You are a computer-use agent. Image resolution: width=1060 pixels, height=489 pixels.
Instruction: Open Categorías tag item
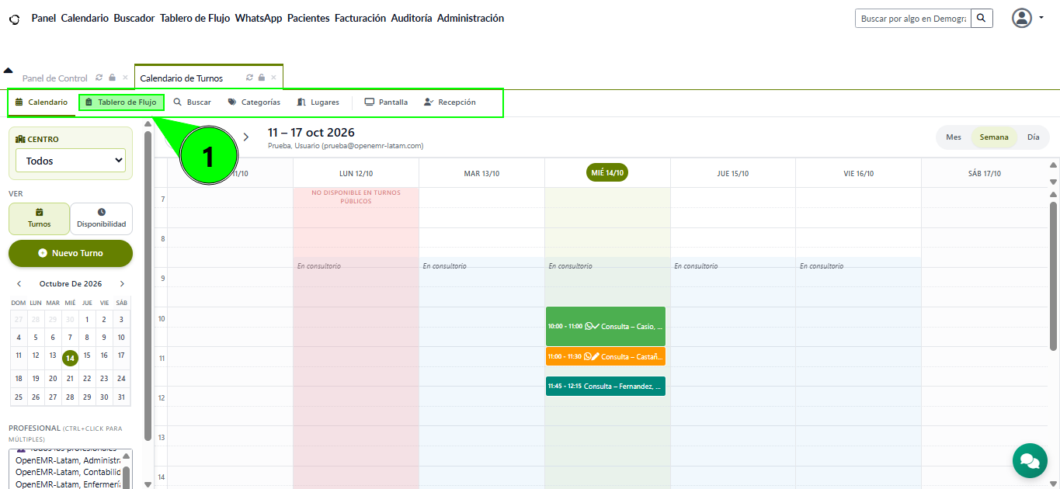click(x=254, y=102)
